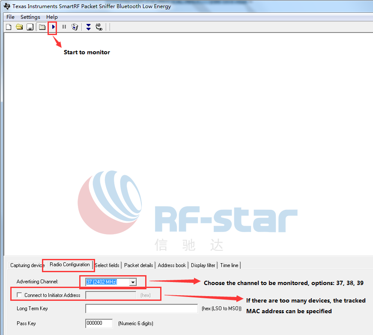Screen dimensions: 373x335
Task: Switch to the Select fields tab
Action: click(x=107, y=265)
